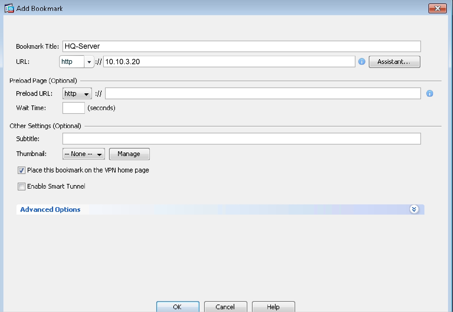Cancel the Add Bookmark dialog
Viewport: 453px width, 312px height.
click(x=225, y=306)
